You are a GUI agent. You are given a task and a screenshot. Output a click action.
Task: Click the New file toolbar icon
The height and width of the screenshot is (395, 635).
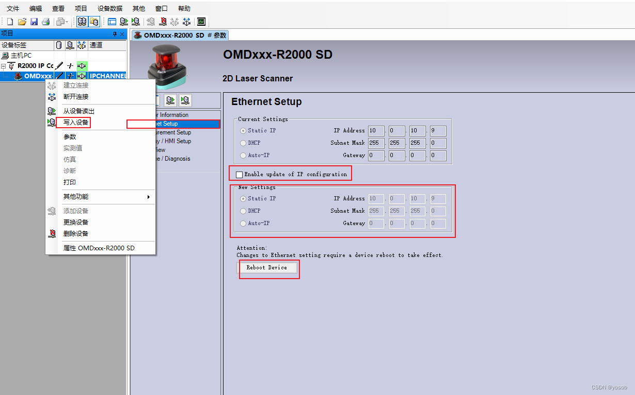9,22
